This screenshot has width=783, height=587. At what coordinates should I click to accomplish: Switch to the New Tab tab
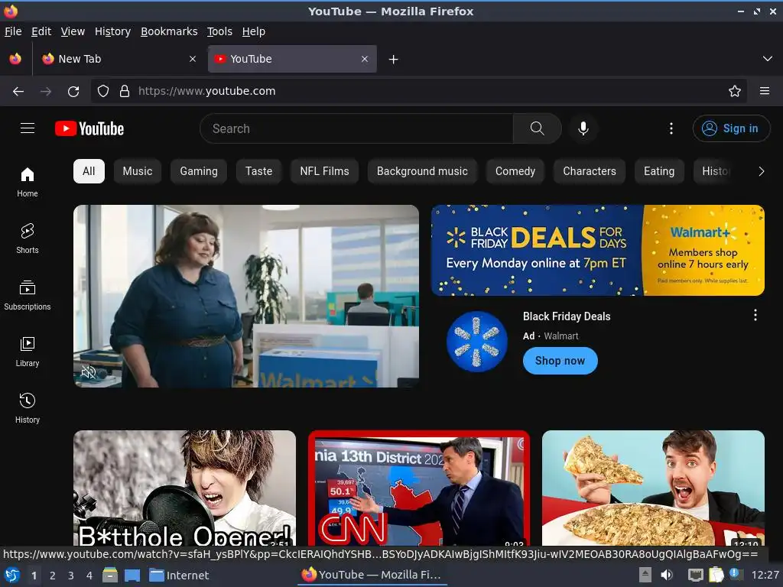(119, 59)
